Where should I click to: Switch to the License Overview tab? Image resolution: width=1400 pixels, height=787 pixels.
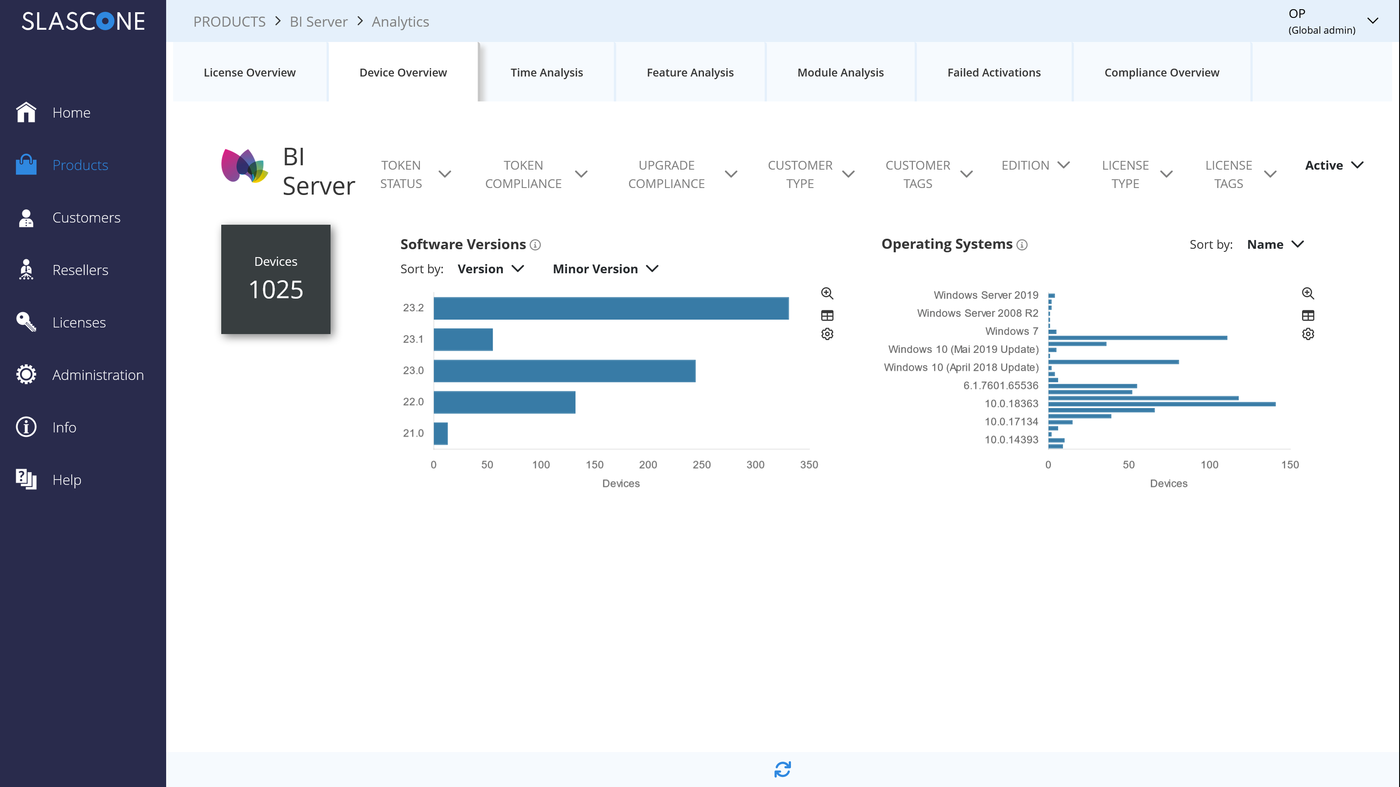250,72
